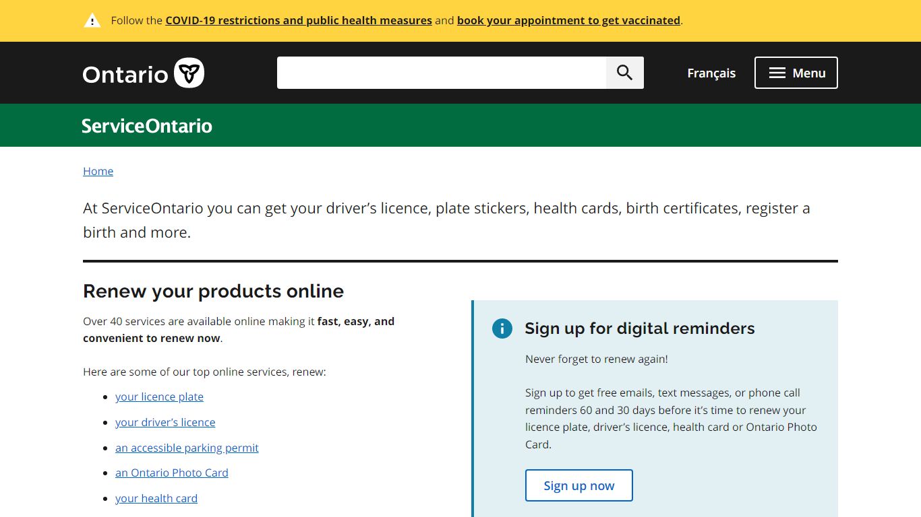Click the Here are some of our top online services text
The image size is (921, 517).
point(204,372)
